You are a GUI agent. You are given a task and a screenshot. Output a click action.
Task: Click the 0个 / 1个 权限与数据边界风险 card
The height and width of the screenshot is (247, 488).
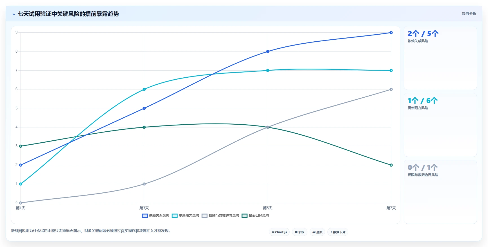click(x=440, y=192)
